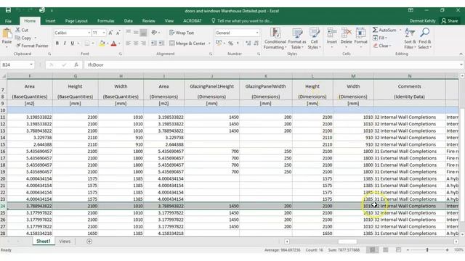Click Increase Indent icon
The height and width of the screenshot is (261, 465).
click(161, 43)
